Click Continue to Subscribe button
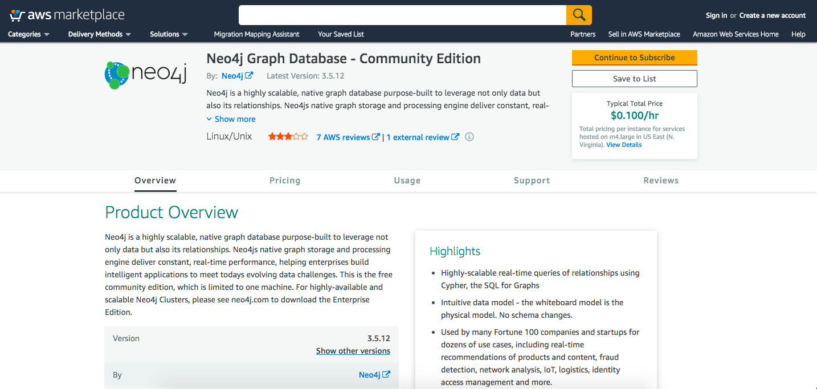 coord(635,58)
